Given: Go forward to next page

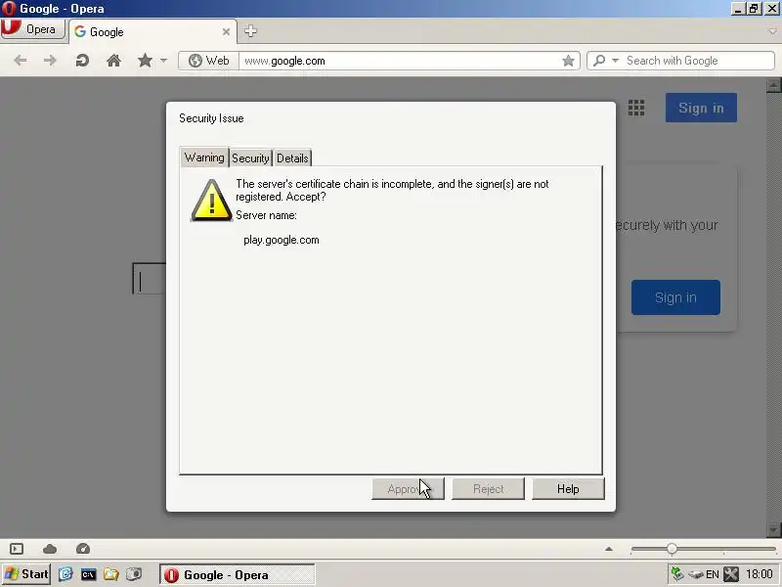Looking at the screenshot, I should pyautogui.click(x=50, y=61).
